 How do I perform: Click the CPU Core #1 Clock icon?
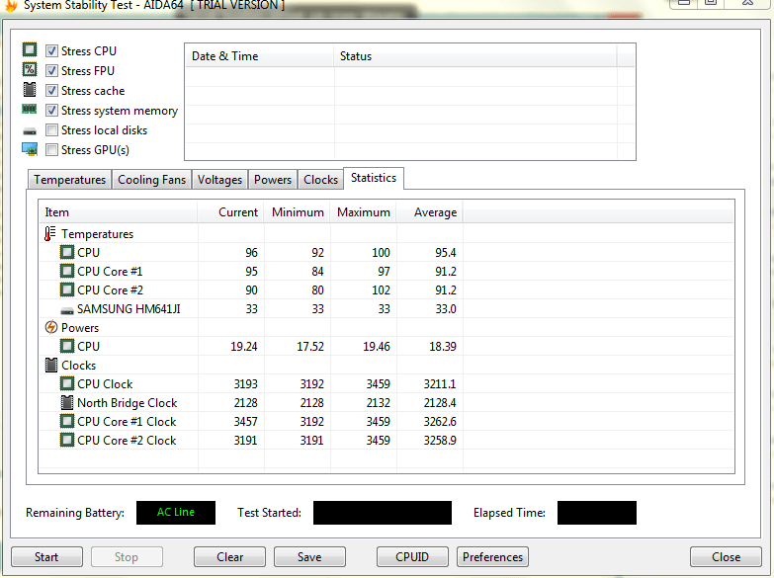click(x=67, y=421)
